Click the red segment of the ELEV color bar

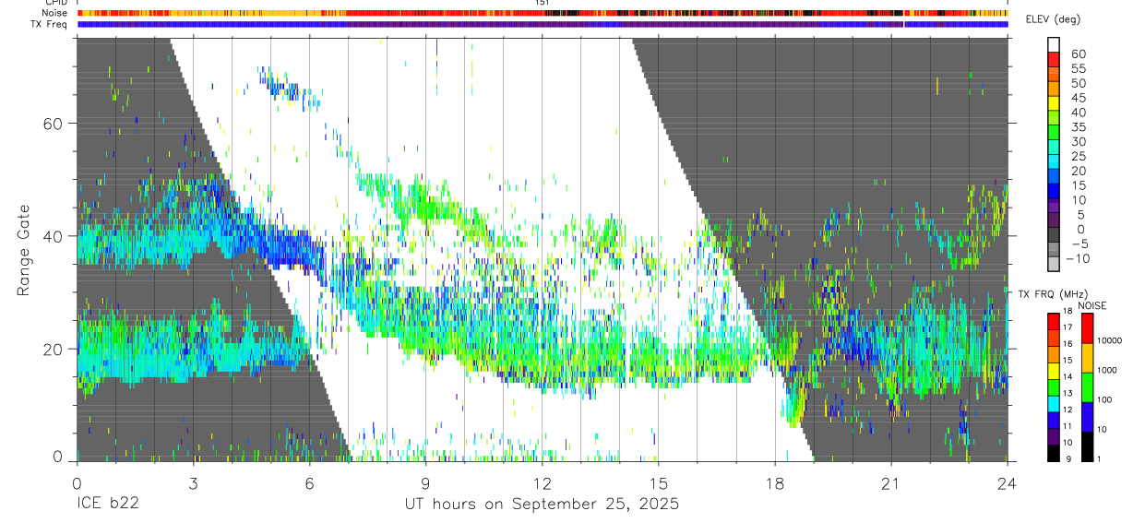pyautogui.click(x=1054, y=60)
